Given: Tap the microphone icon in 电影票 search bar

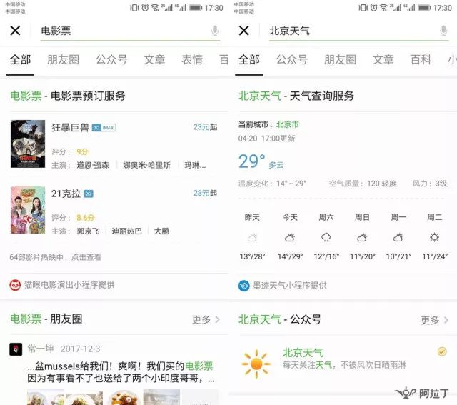Looking at the screenshot, I should 215,30.
